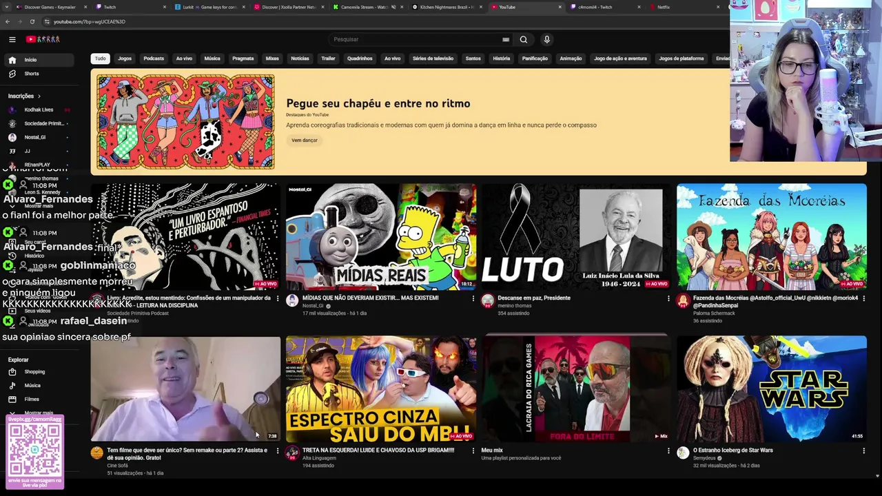Open options menu for Cine Sofá video
Image resolution: width=882 pixels, height=496 pixels.
(278, 451)
